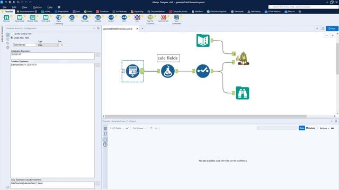Close the generateDateDimension workflow tab
This screenshot has height=190, width=339.
coord(137,28)
